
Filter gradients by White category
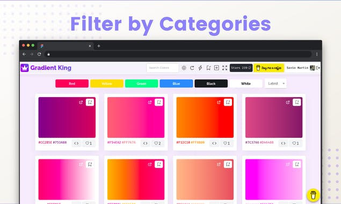click(x=246, y=84)
